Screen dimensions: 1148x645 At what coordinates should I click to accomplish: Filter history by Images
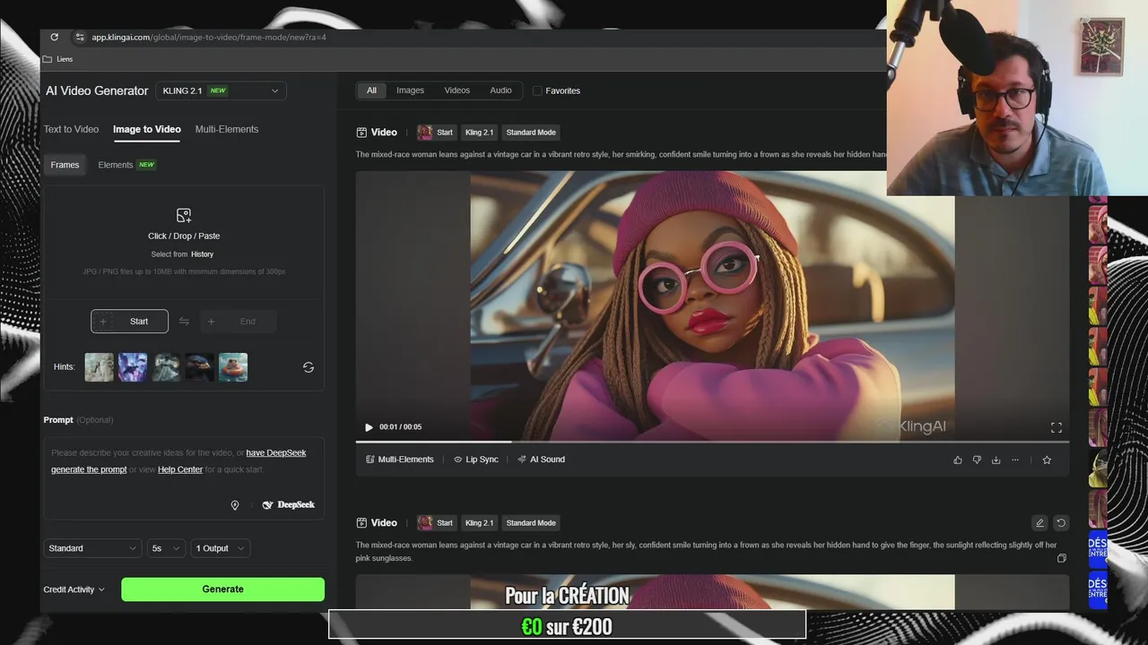coord(410,90)
